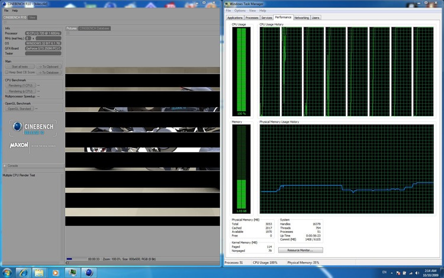Select the Task Manager taskbar icon
Screen dimensions: 444x278
point(72,272)
